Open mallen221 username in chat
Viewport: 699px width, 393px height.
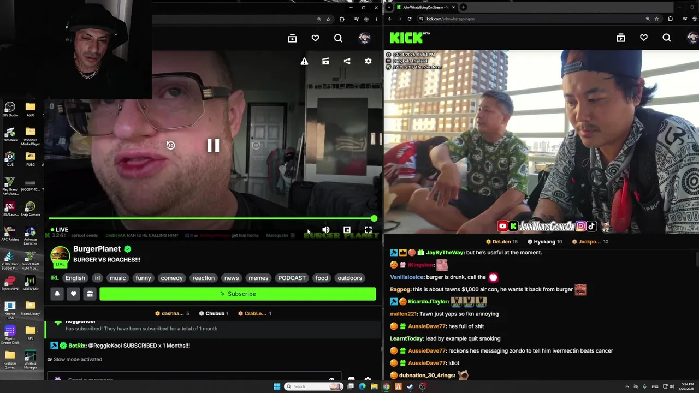[x=404, y=314]
